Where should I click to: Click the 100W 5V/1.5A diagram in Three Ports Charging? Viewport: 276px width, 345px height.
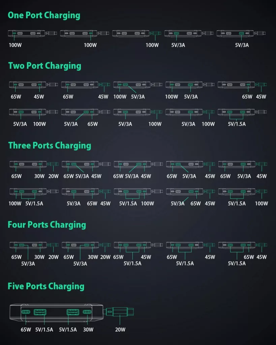[34, 191]
